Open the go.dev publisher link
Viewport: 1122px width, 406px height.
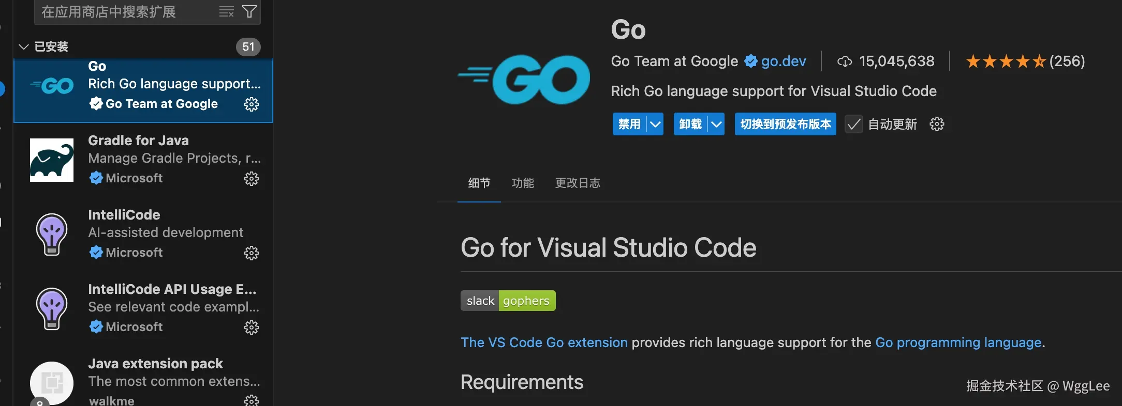(783, 61)
